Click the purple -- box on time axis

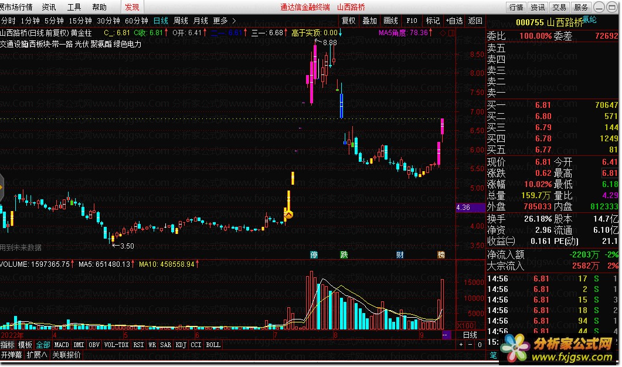(445, 335)
